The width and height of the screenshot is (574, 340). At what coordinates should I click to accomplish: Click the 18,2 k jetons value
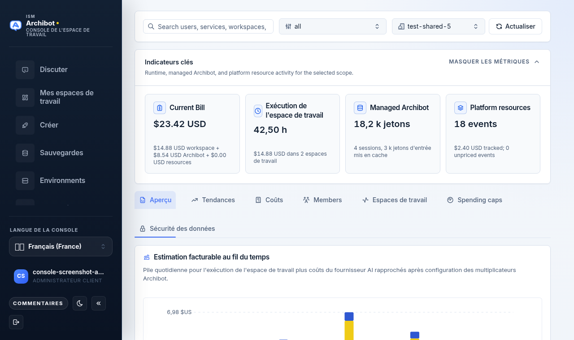[382, 124]
